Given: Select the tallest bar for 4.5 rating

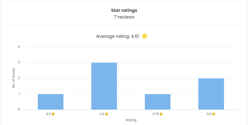Looking at the screenshot, I should click(104, 86).
